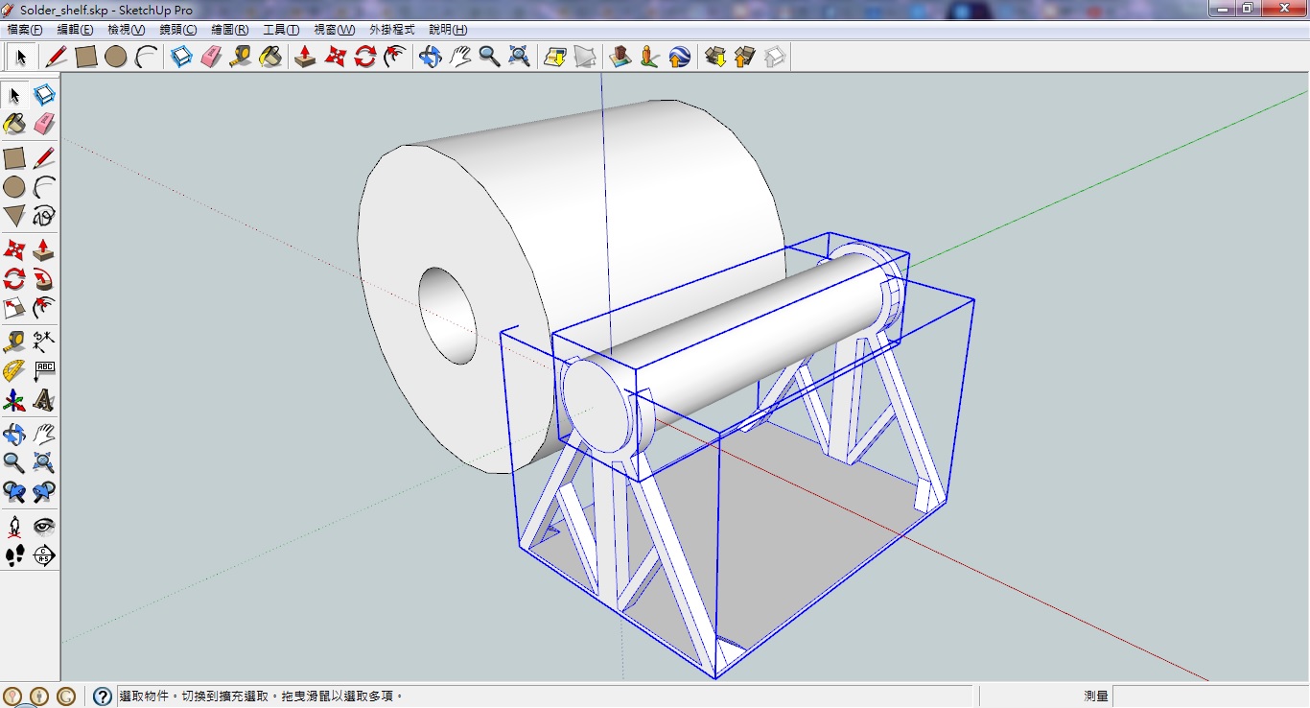
Task: Open the 檢視(V) menu
Action: coord(127,30)
